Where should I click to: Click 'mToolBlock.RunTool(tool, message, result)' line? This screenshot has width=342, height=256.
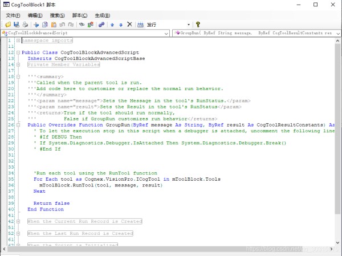pos(101,185)
